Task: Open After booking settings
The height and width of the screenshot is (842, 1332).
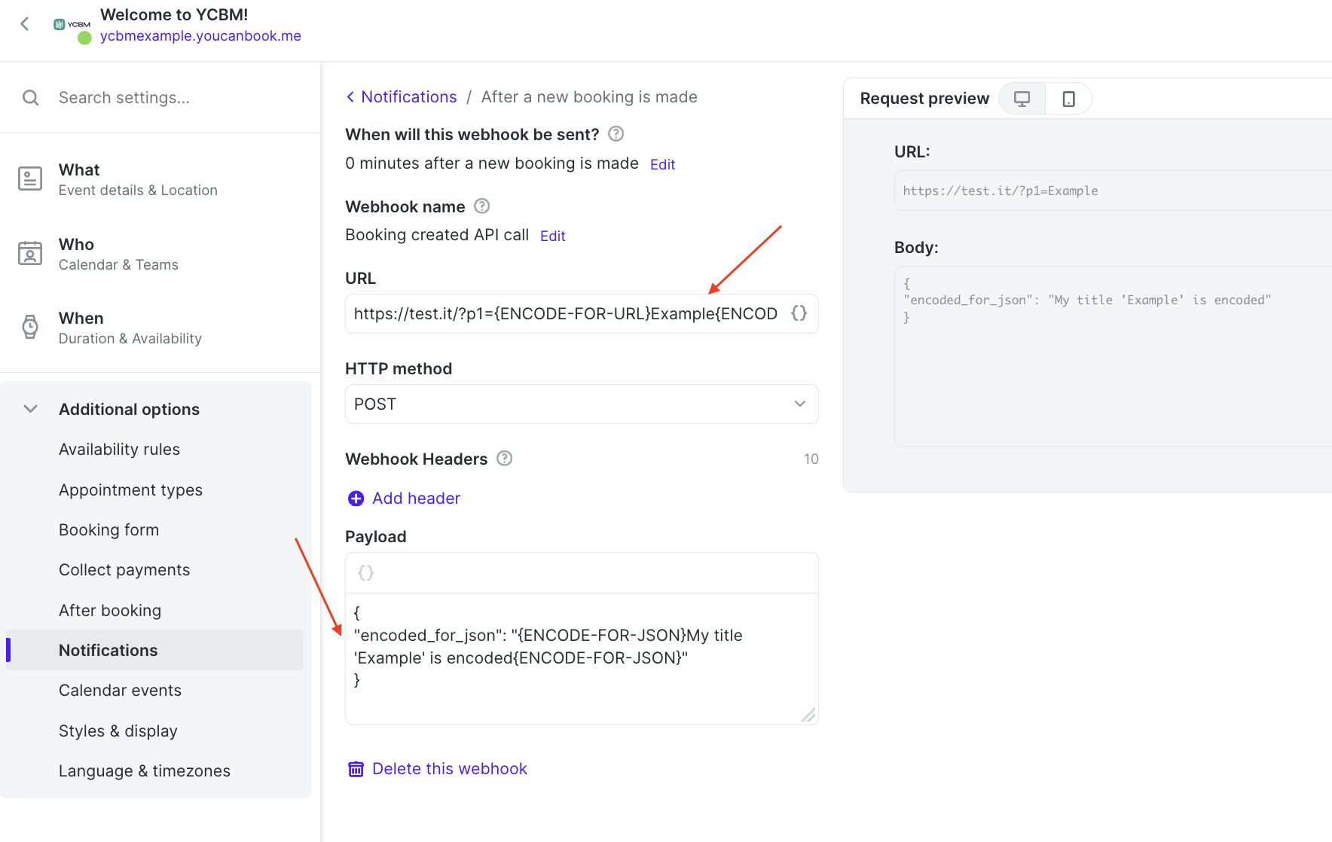Action: coord(110,611)
